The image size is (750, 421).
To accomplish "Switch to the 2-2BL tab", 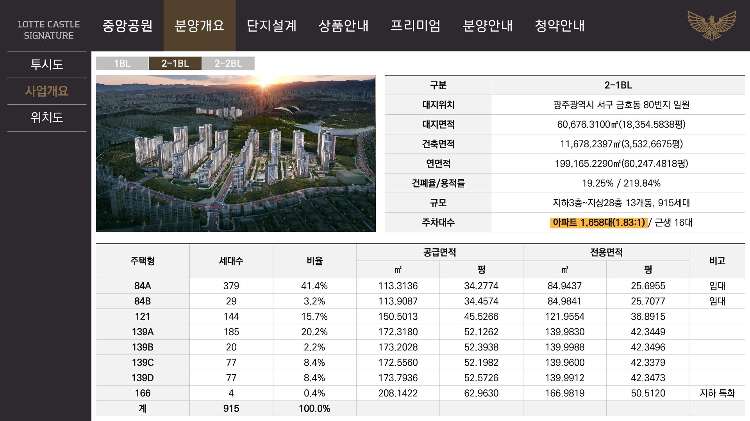I will pos(228,63).
